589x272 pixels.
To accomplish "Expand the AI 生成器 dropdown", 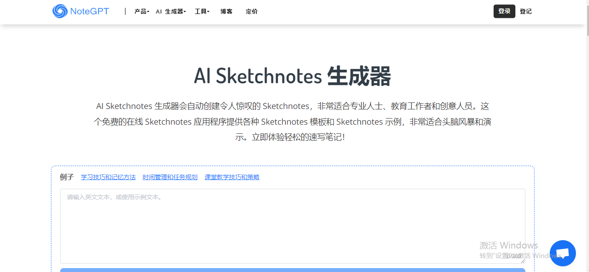I will click(x=170, y=11).
